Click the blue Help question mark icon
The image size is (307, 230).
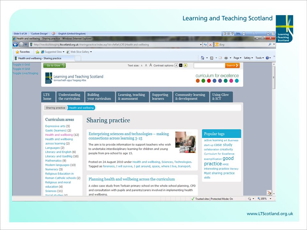coord(267,58)
